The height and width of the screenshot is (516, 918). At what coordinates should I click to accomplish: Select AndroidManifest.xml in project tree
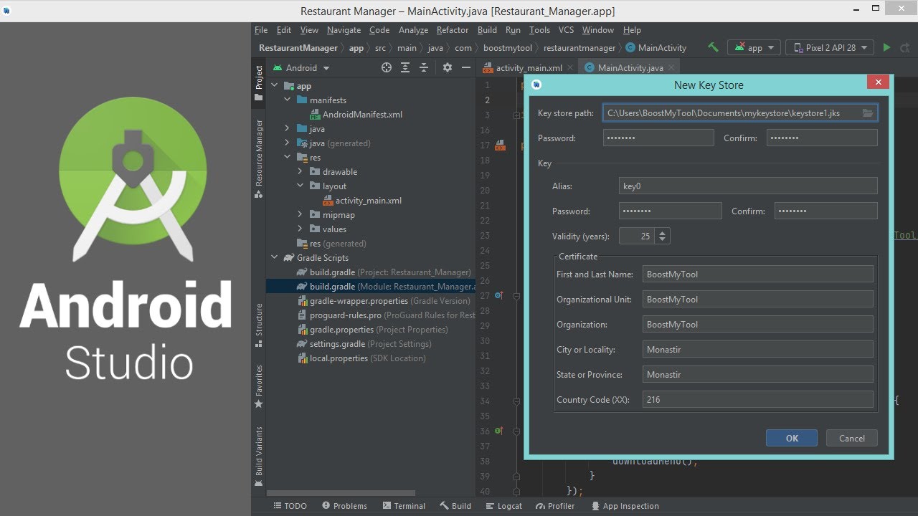[x=356, y=115]
